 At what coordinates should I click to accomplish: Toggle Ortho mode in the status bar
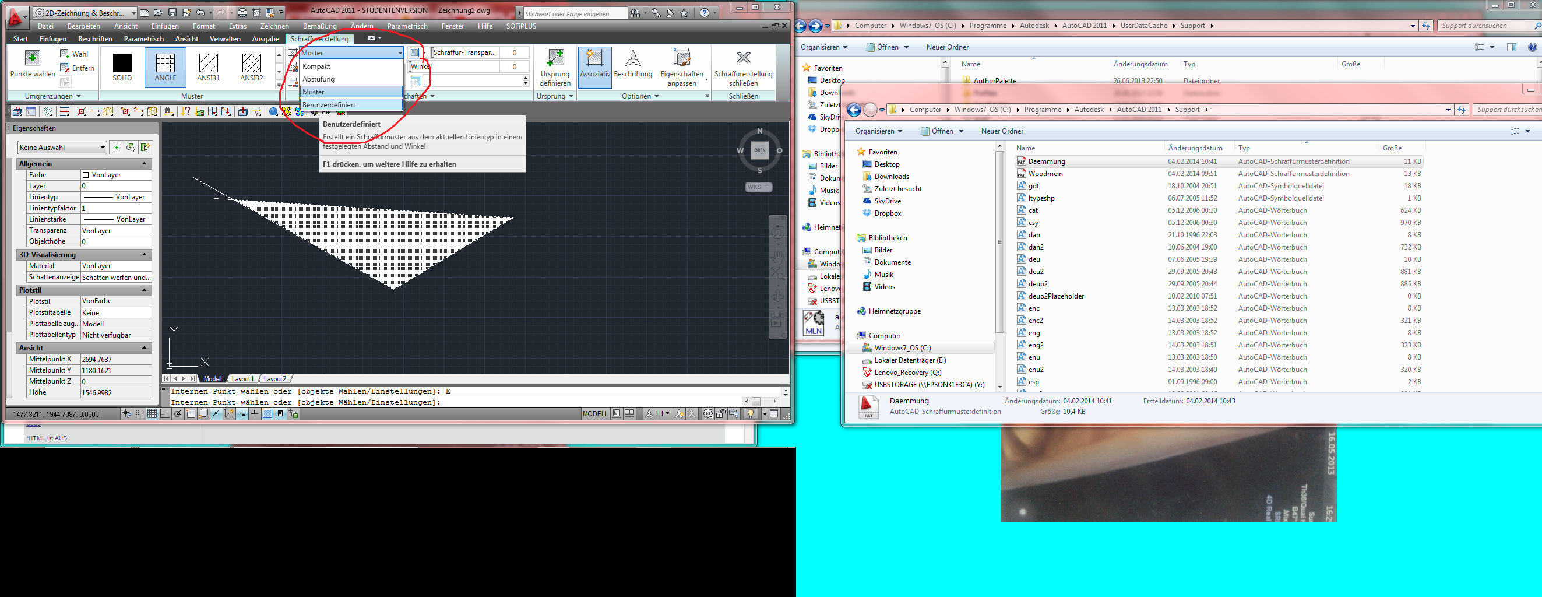coord(164,414)
